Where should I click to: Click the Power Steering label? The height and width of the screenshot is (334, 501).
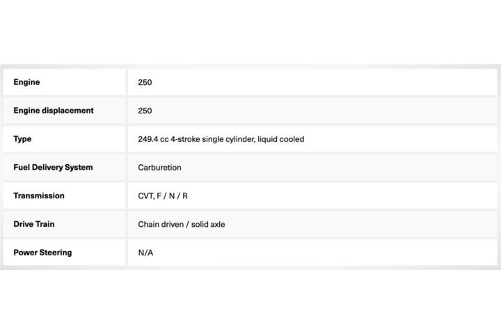tap(42, 253)
